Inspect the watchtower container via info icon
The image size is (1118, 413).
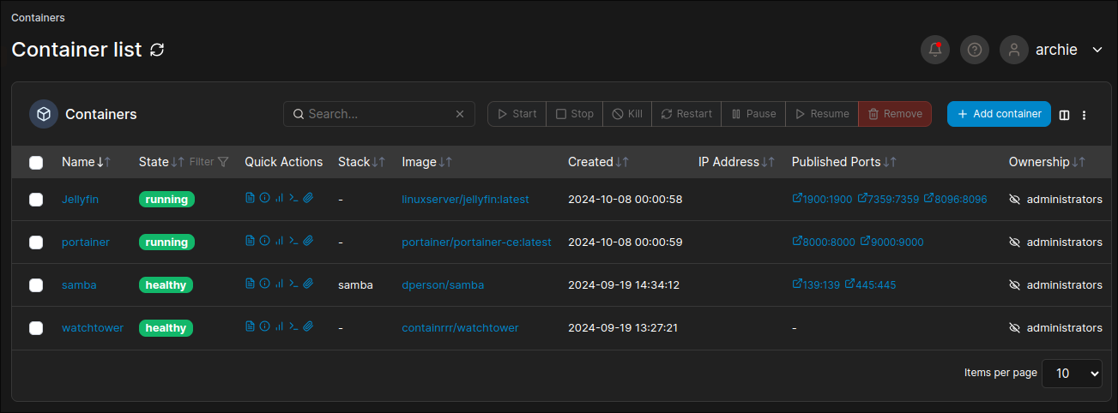tap(264, 326)
